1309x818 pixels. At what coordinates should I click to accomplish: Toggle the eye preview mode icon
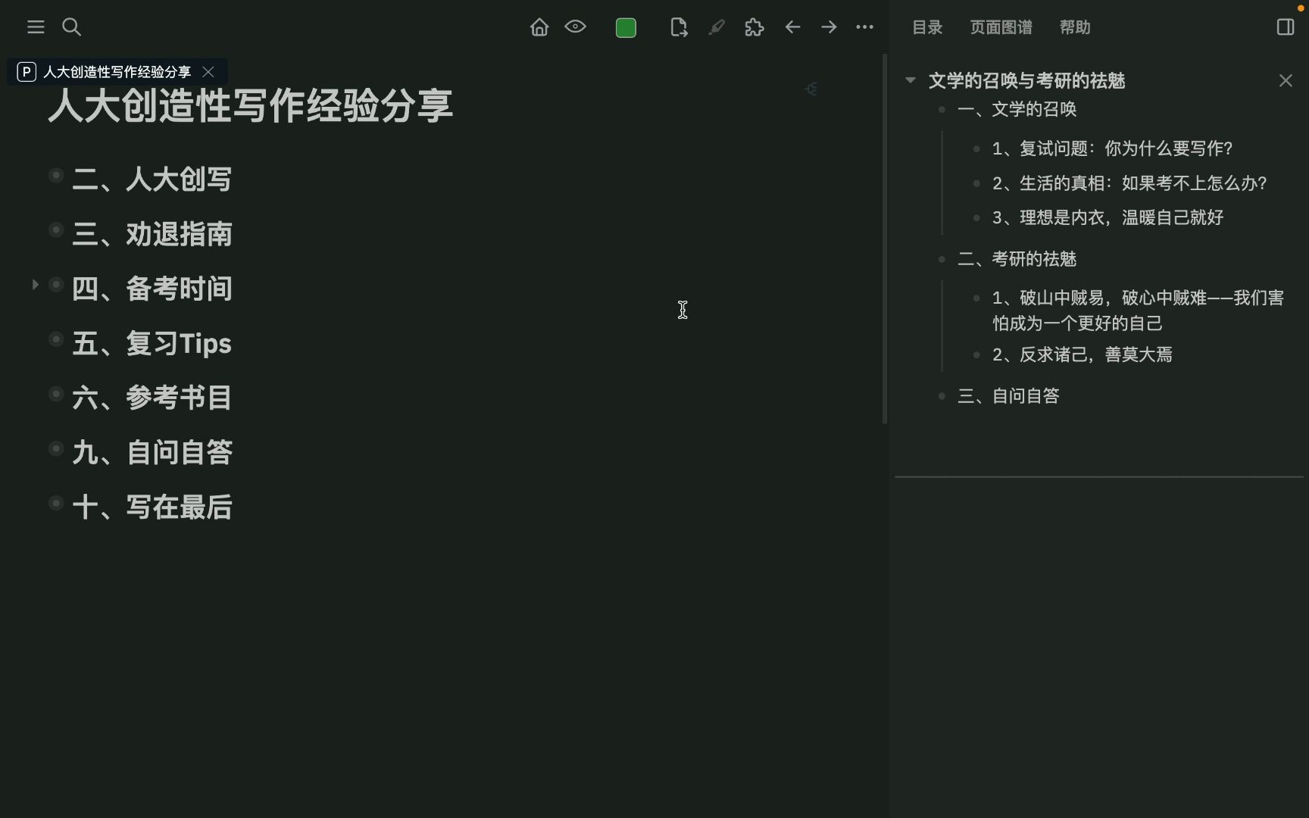pos(576,27)
